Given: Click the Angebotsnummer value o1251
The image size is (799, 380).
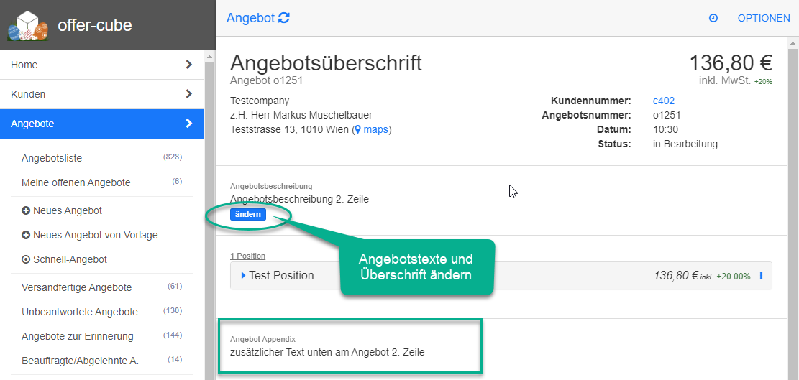Looking at the screenshot, I should tap(667, 116).
